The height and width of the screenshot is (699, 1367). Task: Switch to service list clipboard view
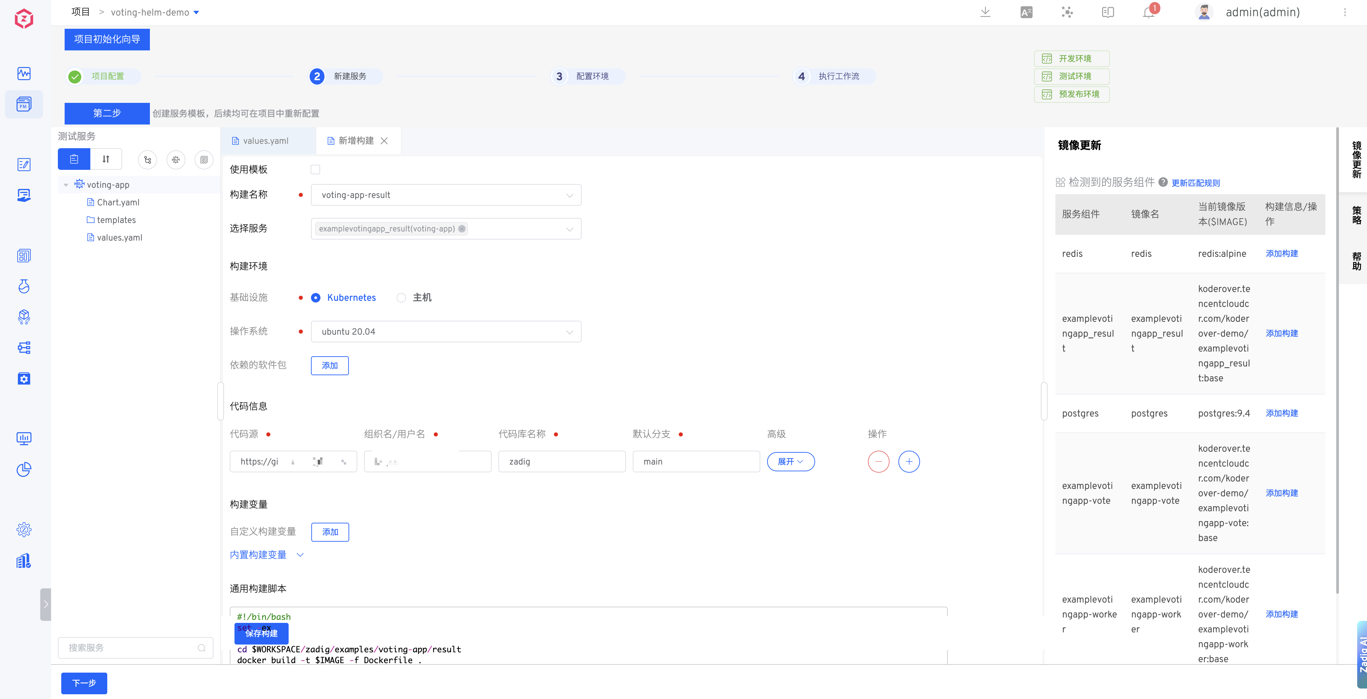pos(74,159)
